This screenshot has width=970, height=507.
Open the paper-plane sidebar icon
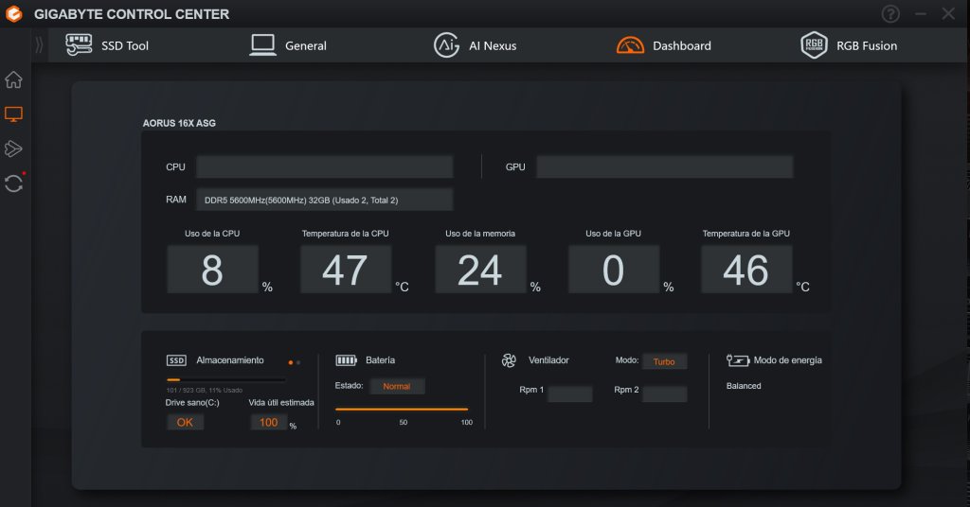click(x=13, y=149)
